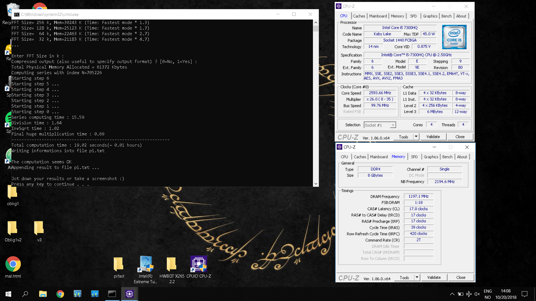Open the second blue app in taskbar
536x301 pixels.
(95, 294)
